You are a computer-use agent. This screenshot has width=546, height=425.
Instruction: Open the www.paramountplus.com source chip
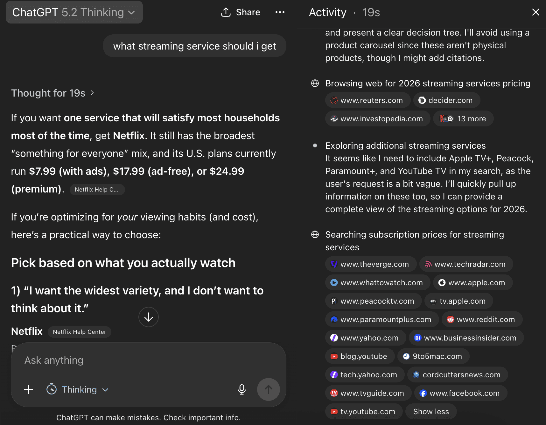pos(381,320)
